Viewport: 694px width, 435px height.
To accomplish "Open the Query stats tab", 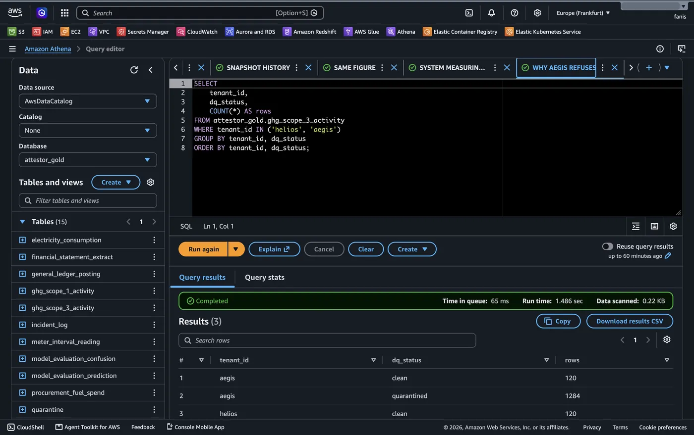I will click(265, 277).
